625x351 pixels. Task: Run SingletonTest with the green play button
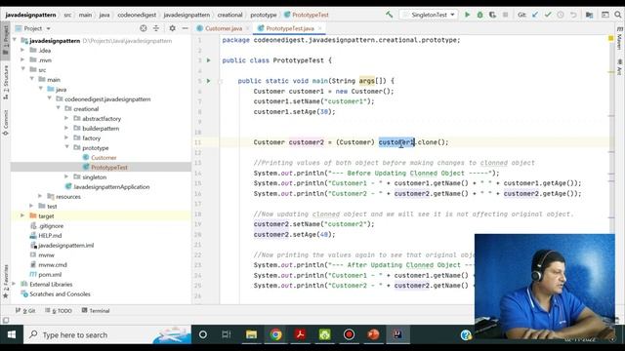coord(467,15)
